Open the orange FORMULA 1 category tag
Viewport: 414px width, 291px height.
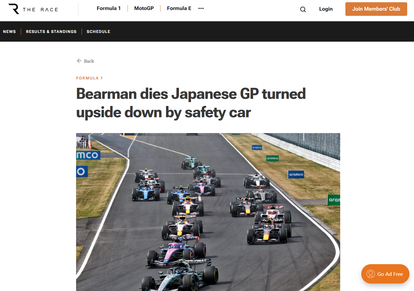pos(89,78)
